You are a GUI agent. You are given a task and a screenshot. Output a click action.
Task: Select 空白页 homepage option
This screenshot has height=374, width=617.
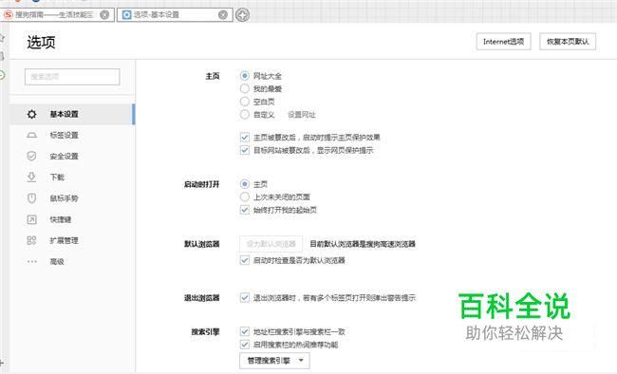coord(245,102)
